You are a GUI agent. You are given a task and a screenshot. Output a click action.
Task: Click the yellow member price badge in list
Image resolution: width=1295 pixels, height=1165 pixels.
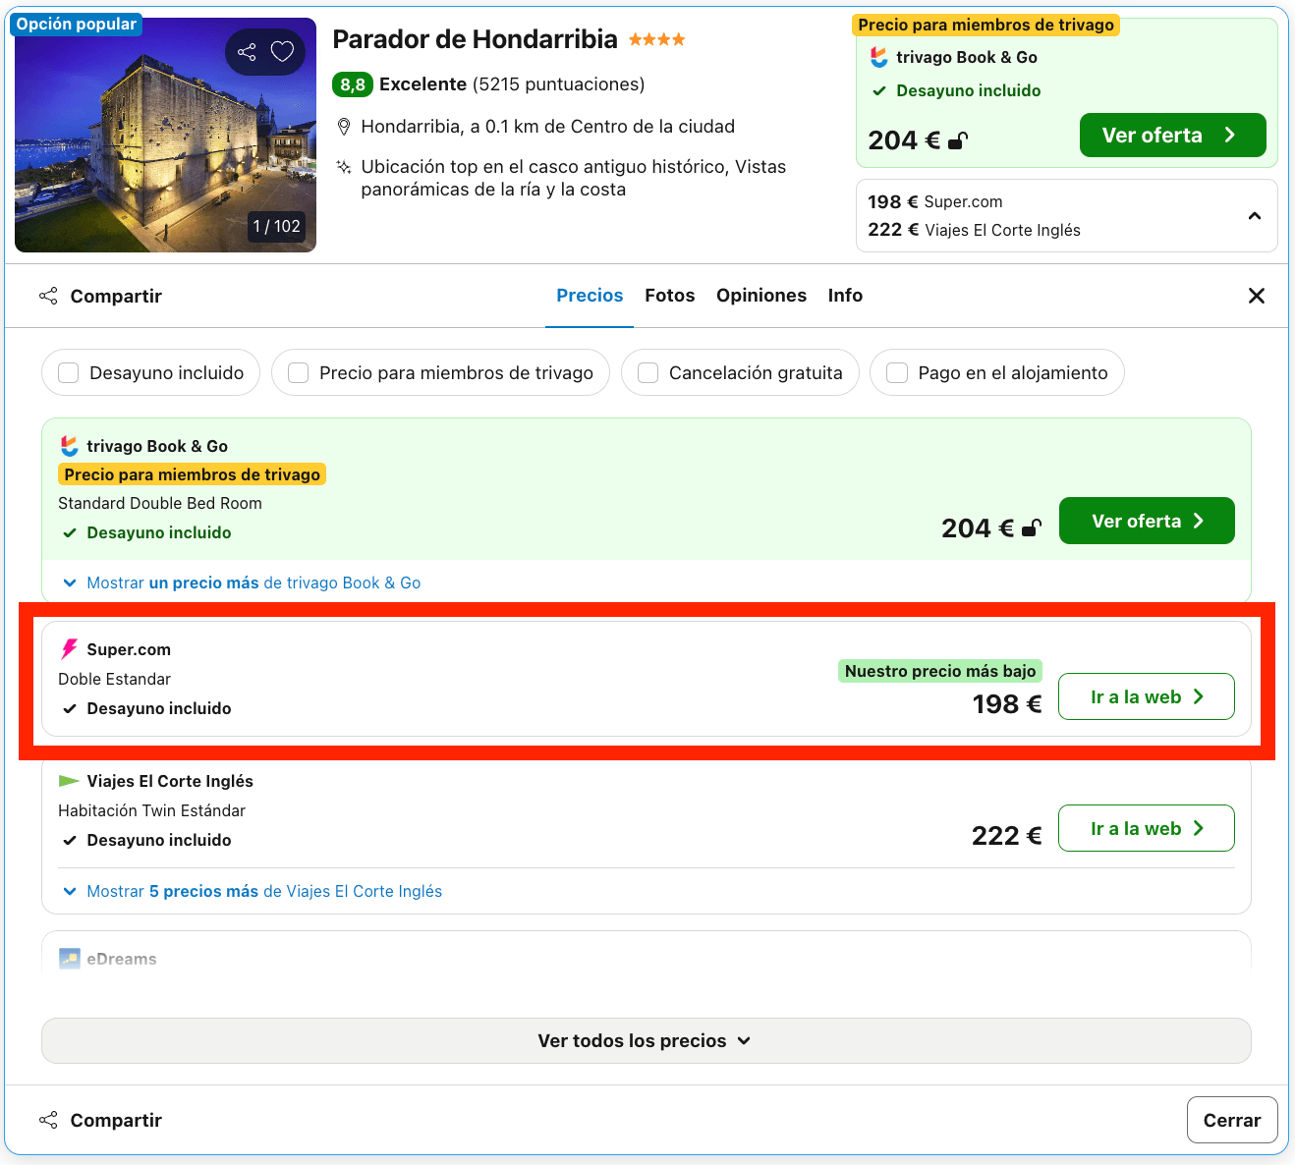coord(193,474)
